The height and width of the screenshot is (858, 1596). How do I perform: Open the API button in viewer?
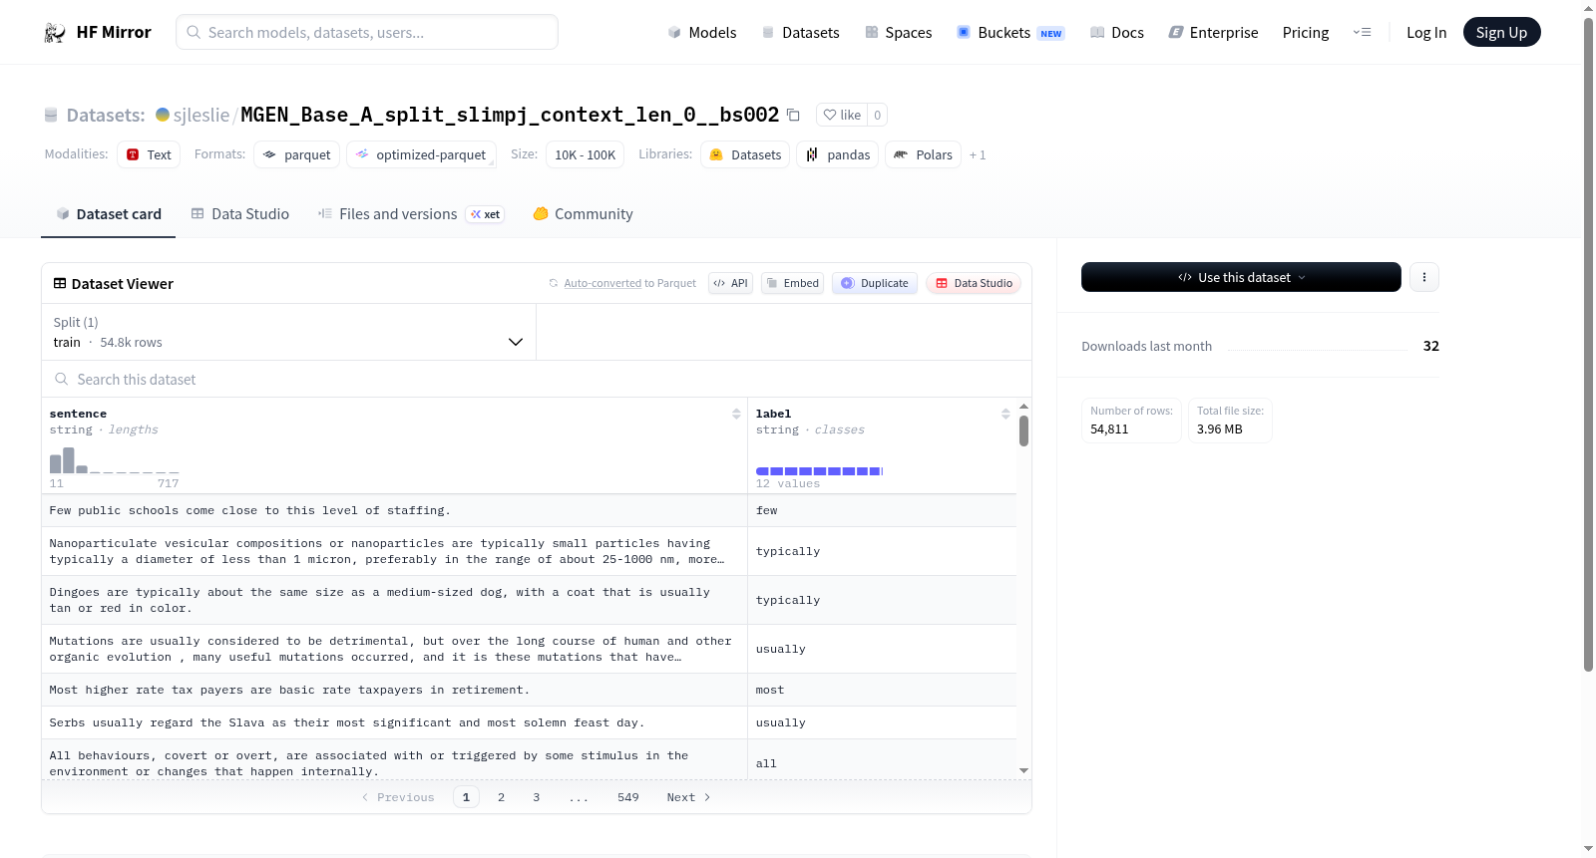tap(730, 283)
